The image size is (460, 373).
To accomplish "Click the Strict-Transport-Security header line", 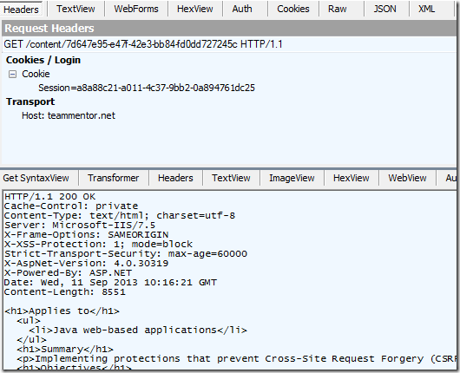I will click(126, 253).
